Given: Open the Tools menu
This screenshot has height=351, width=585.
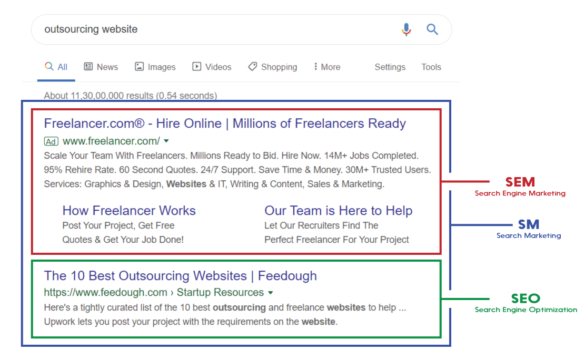Looking at the screenshot, I should click(431, 67).
